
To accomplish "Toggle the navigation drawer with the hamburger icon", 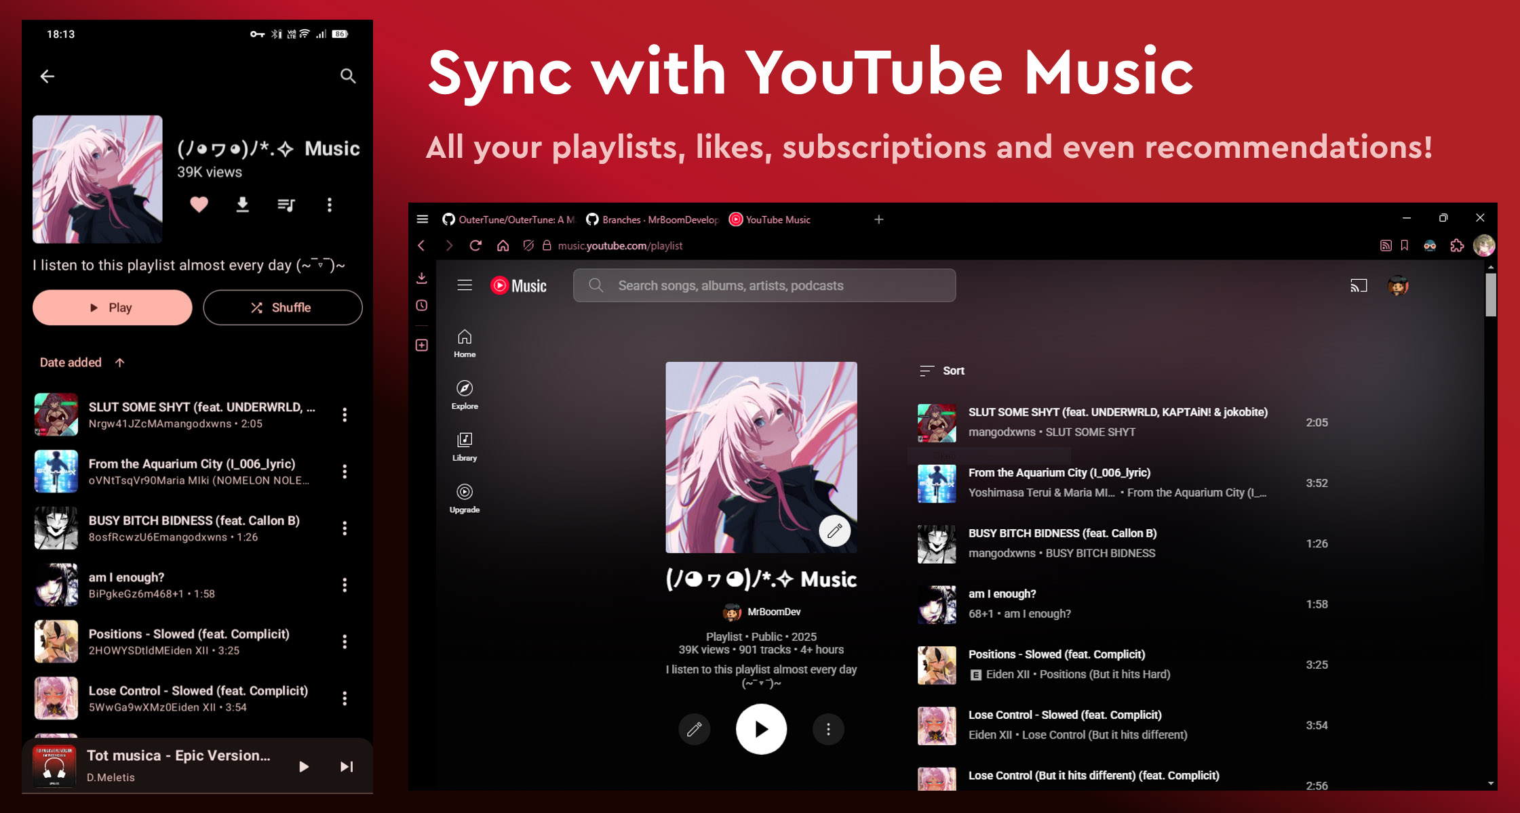I will pos(465,285).
